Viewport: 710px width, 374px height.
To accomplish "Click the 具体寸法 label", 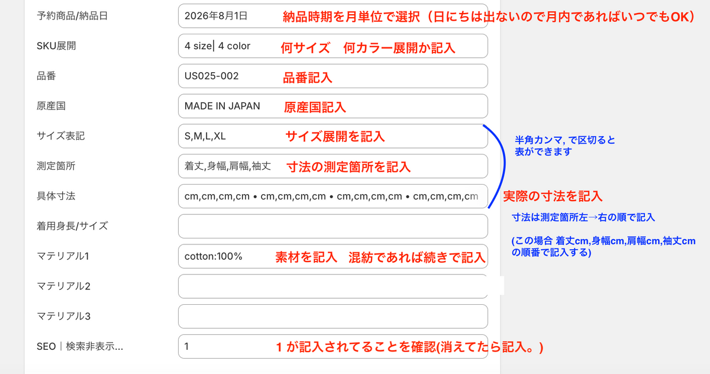I will [x=56, y=196].
